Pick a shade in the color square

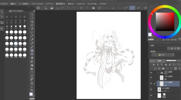(x=165, y=22)
